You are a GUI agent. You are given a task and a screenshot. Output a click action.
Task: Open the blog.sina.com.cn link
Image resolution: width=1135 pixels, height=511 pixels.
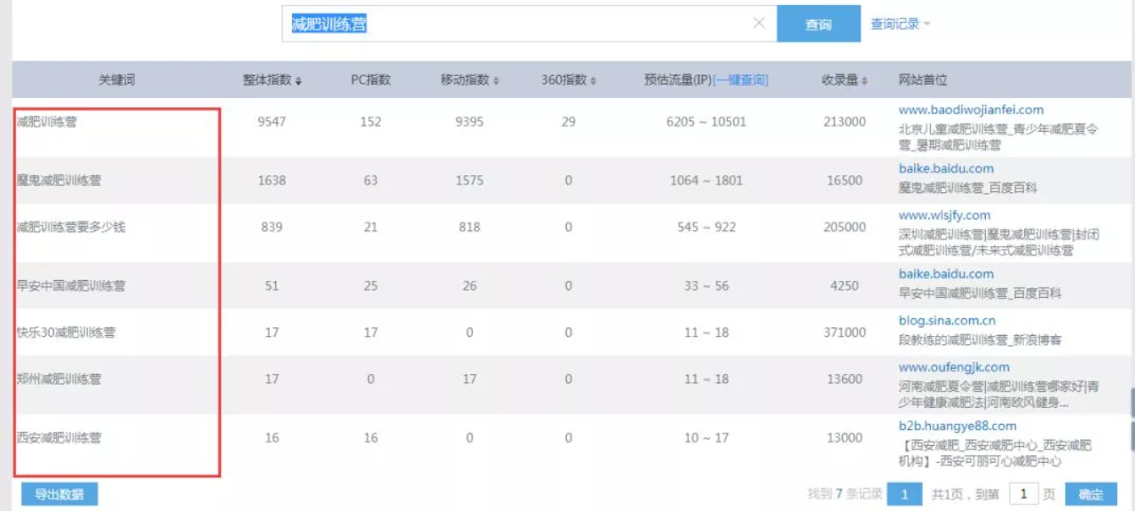pos(947,321)
